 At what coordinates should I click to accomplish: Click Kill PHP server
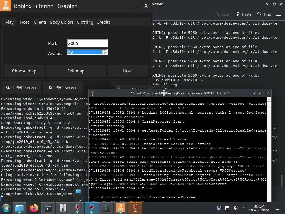click(63, 88)
